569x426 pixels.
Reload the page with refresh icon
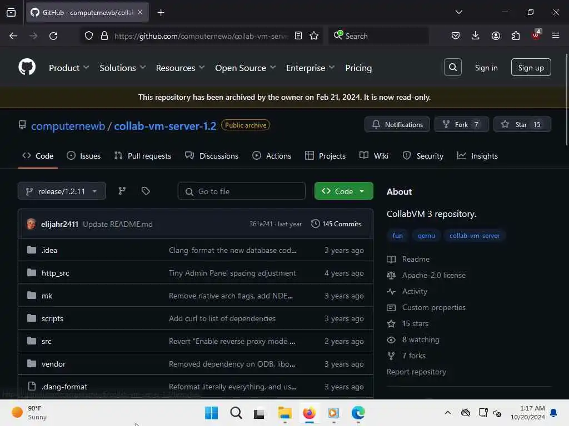tap(53, 36)
